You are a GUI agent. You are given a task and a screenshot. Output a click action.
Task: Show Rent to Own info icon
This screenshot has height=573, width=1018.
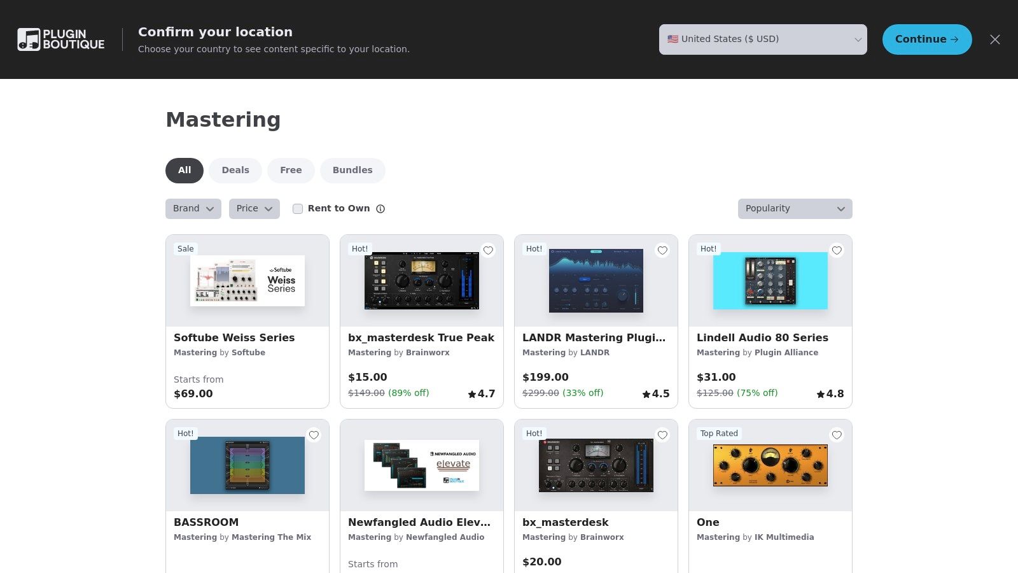[x=380, y=209]
